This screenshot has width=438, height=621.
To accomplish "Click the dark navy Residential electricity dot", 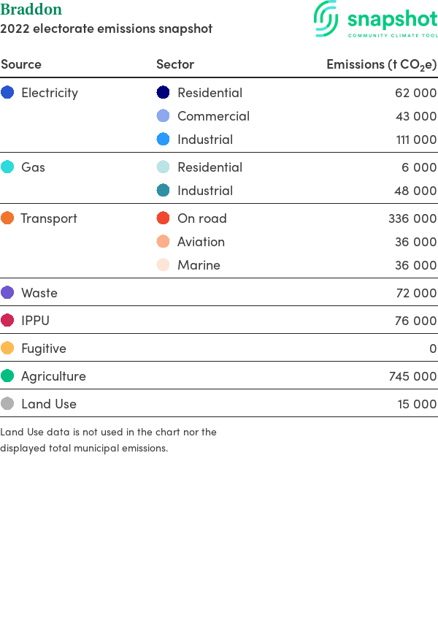I will coord(163,92).
